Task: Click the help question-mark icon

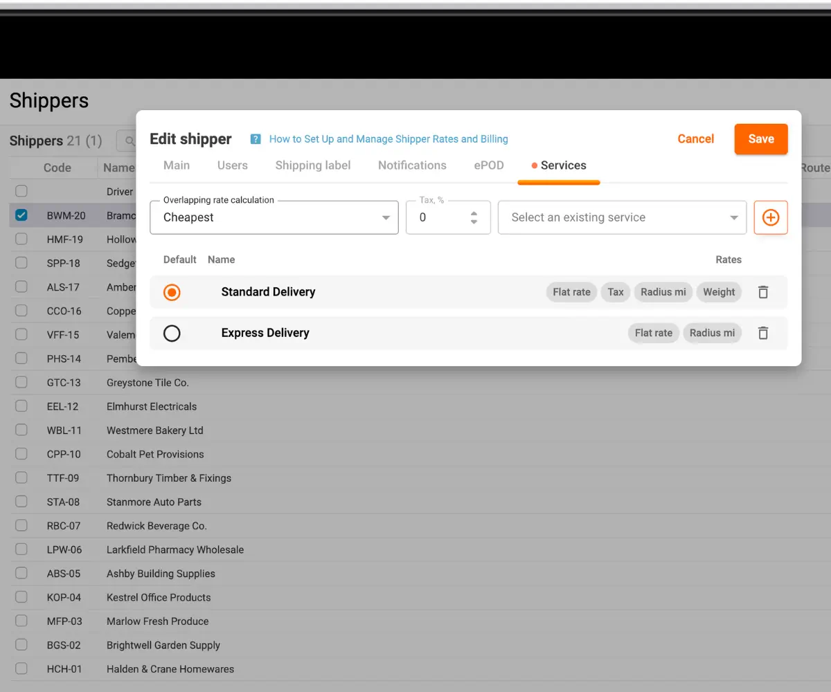Action: [256, 139]
